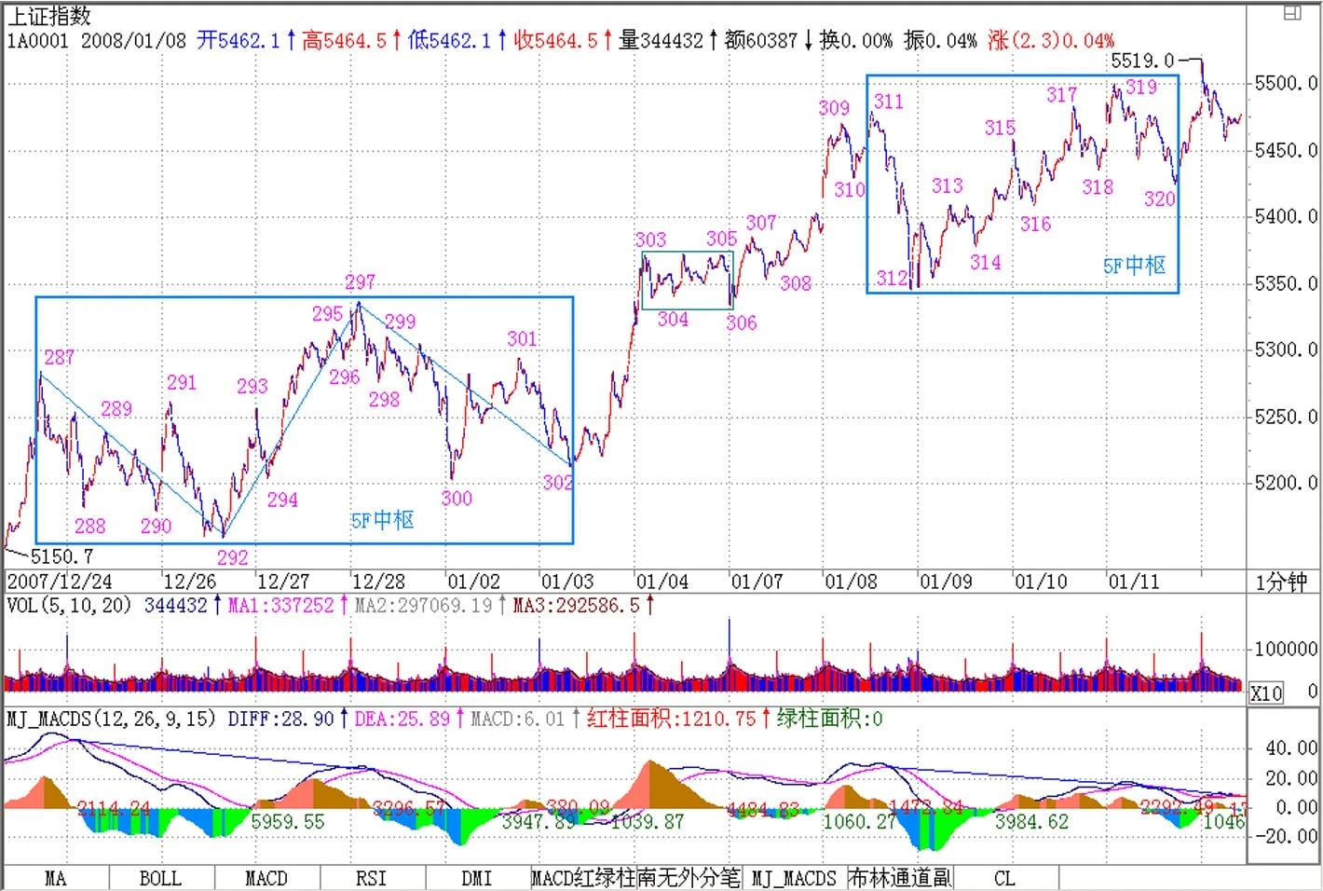The width and height of the screenshot is (1323, 891).
Task: Switch to the RSI tab
Action: (371, 878)
